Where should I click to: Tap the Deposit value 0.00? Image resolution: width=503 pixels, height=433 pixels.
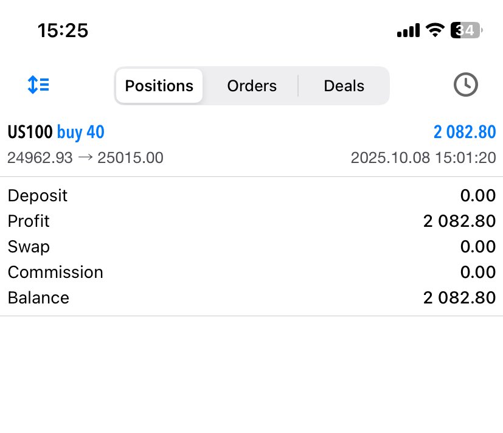478,195
